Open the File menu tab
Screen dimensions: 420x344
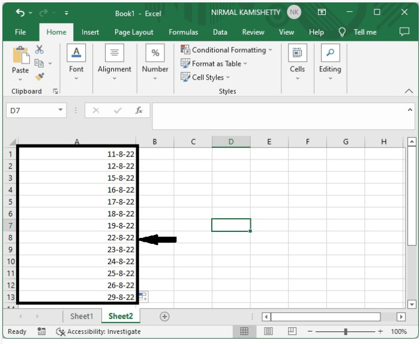click(x=20, y=32)
